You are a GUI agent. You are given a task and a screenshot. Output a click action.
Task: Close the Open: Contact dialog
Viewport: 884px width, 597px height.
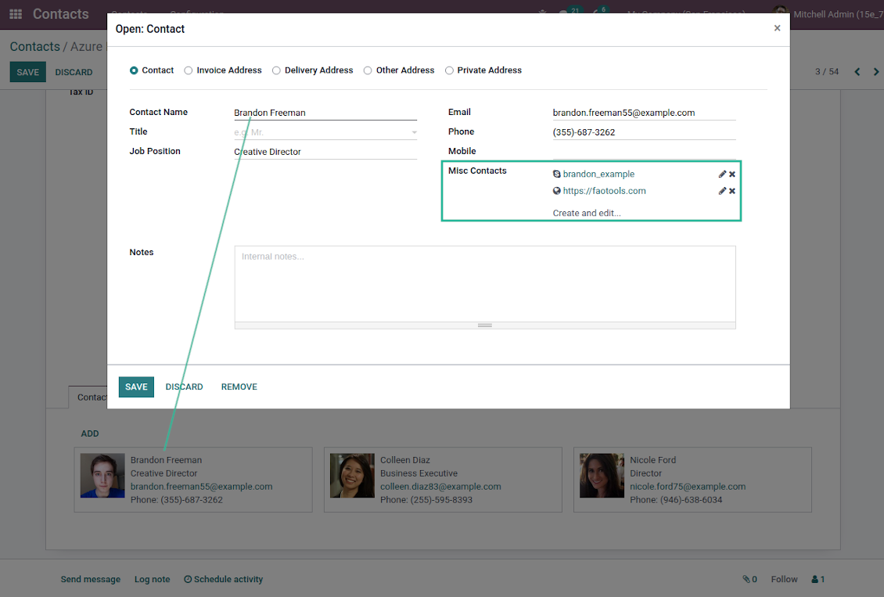(777, 28)
